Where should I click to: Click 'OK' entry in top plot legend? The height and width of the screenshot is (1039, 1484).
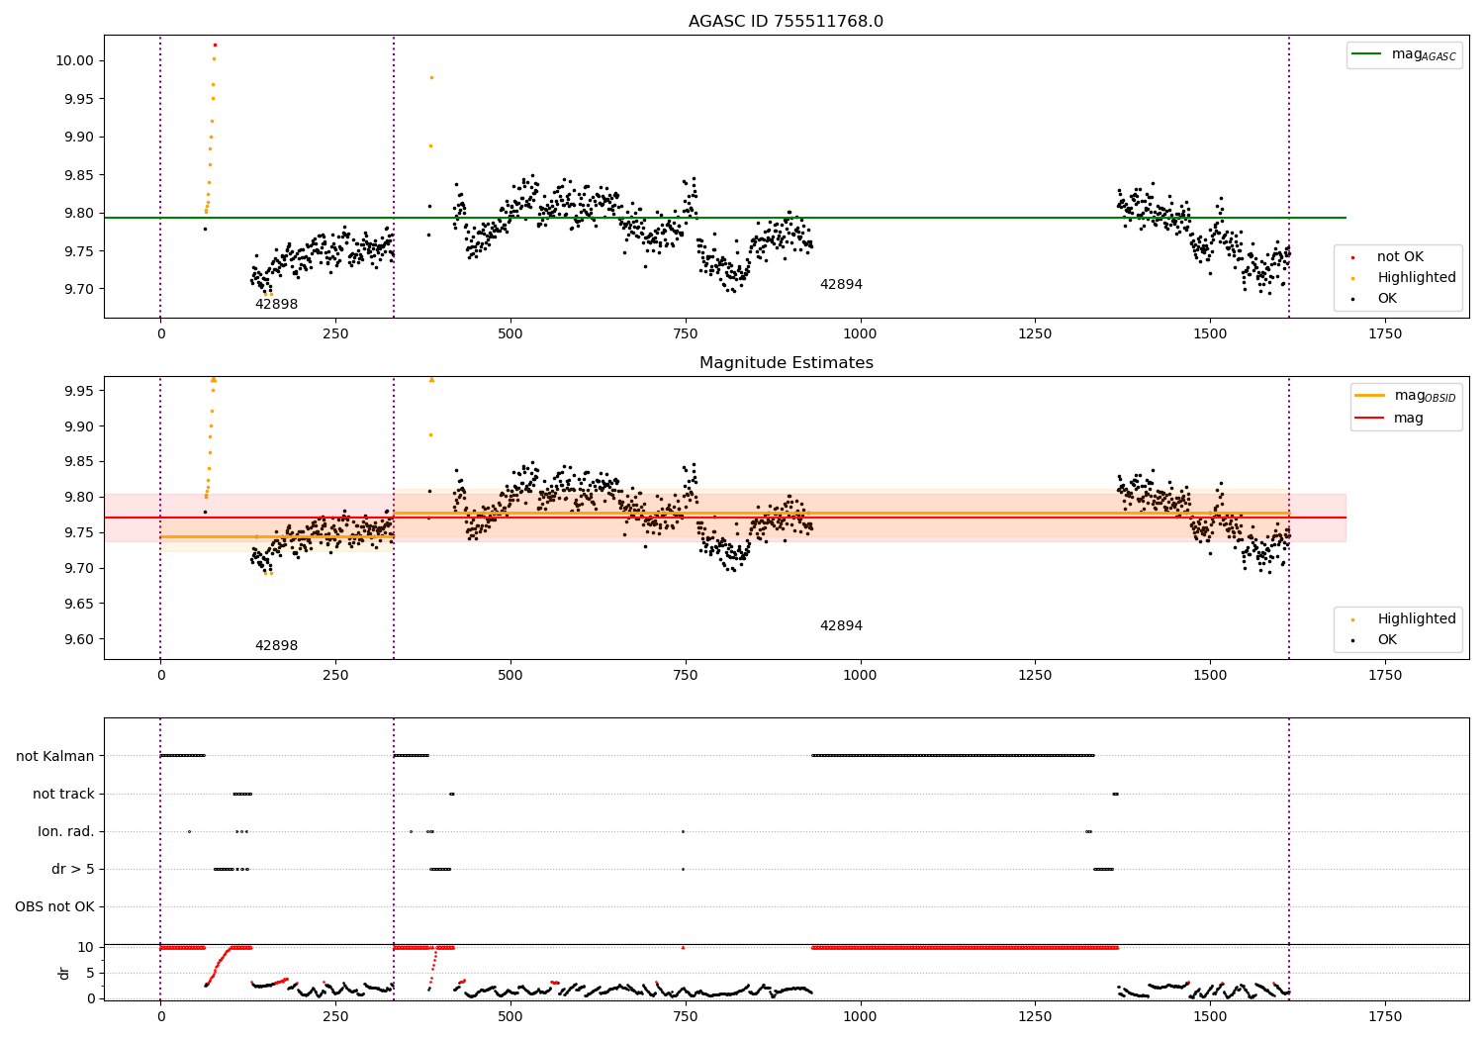click(x=1374, y=299)
